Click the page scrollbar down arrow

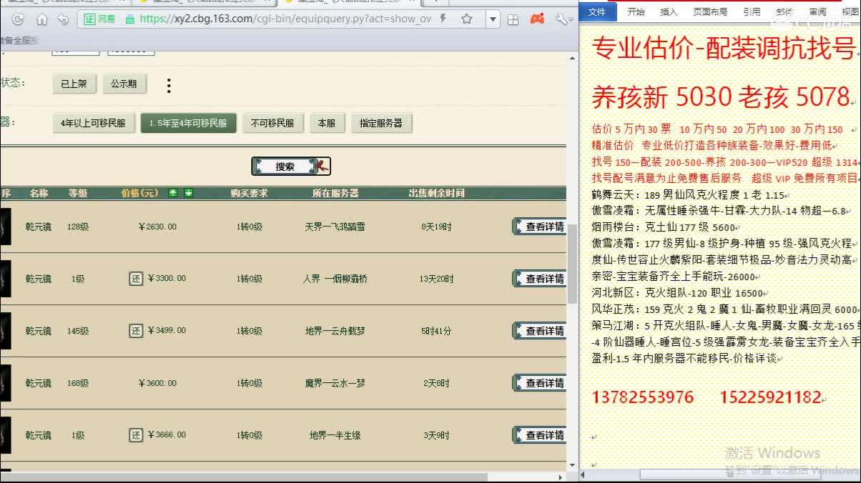[x=572, y=464]
